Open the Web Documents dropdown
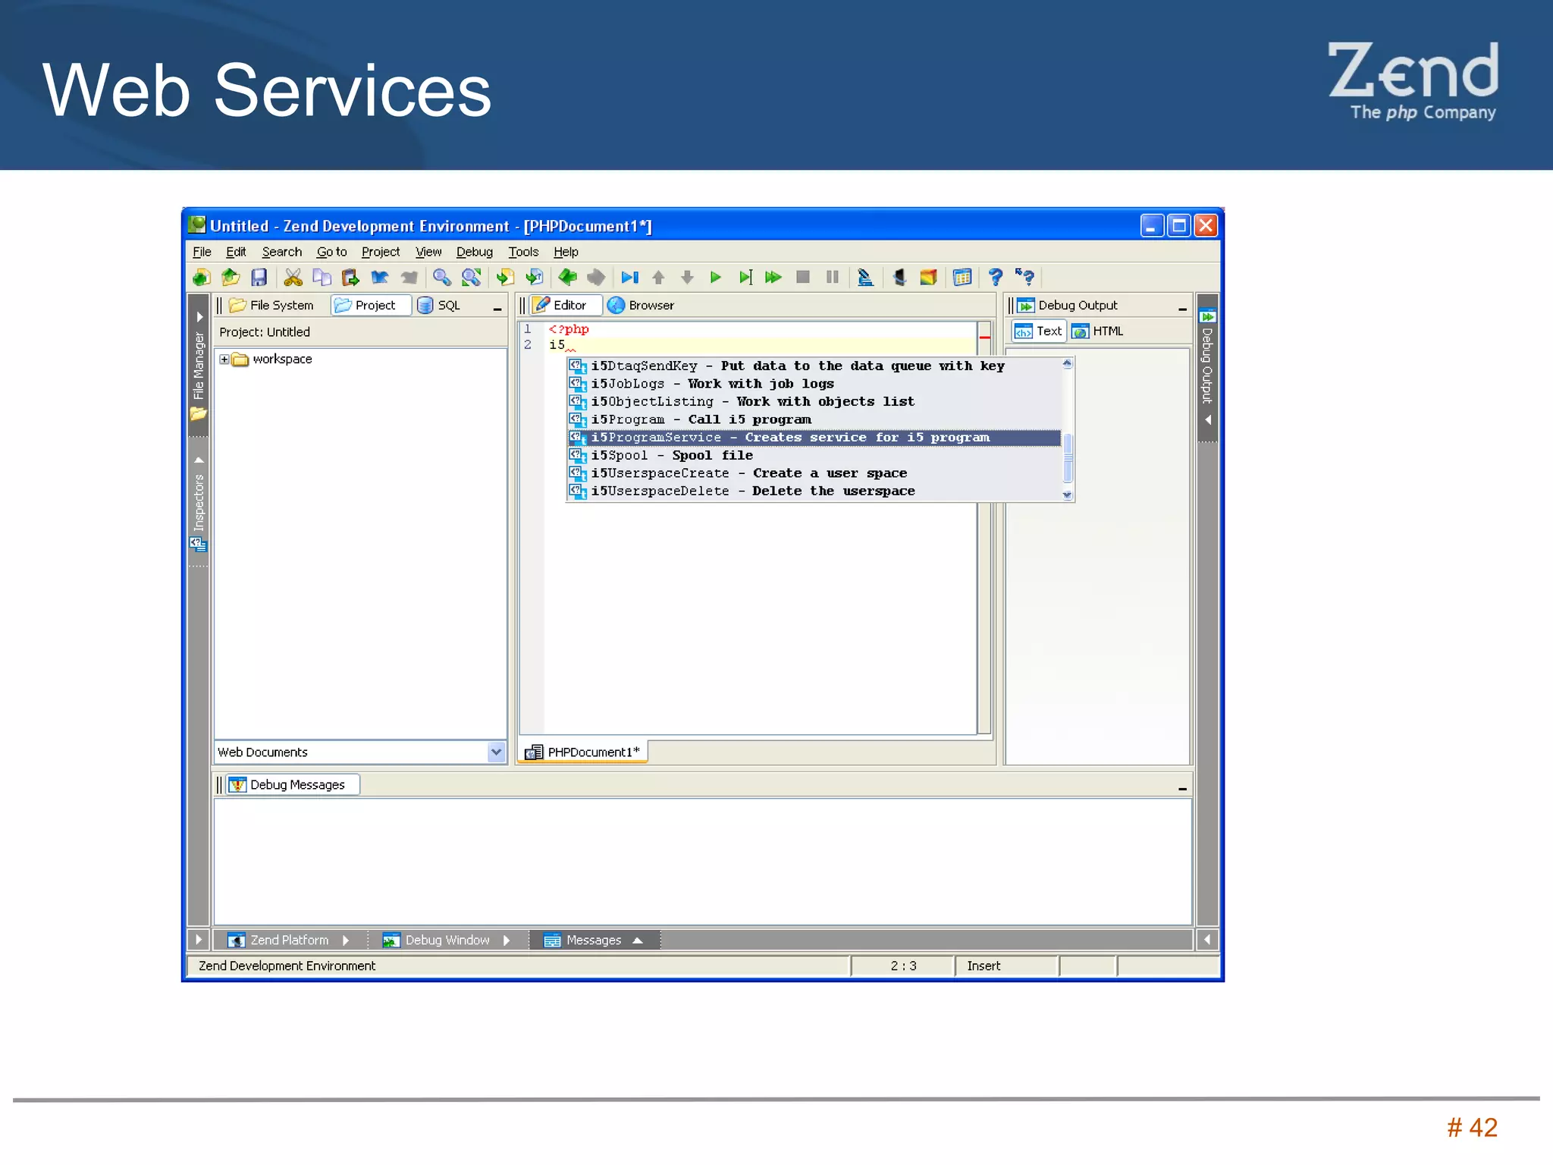The height and width of the screenshot is (1165, 1553). pos(496,752)
